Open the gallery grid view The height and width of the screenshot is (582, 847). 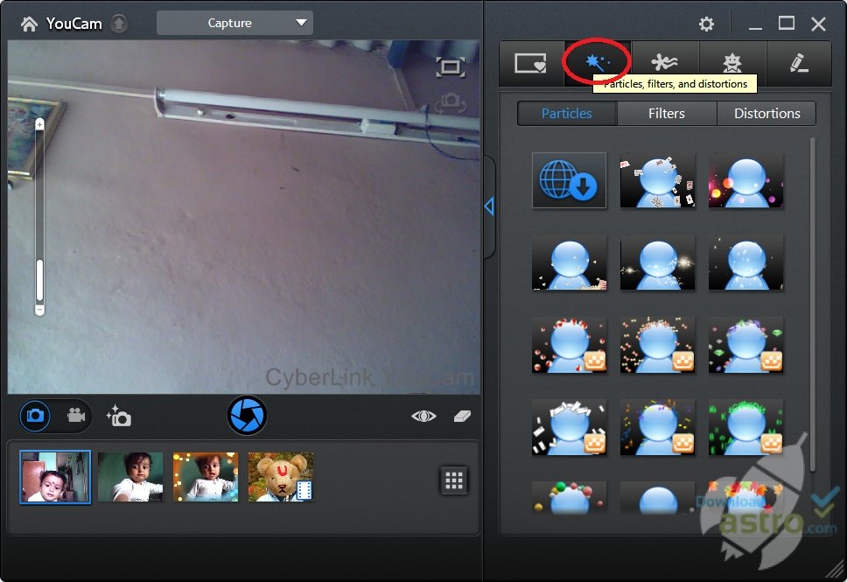[x=453, y=480]
